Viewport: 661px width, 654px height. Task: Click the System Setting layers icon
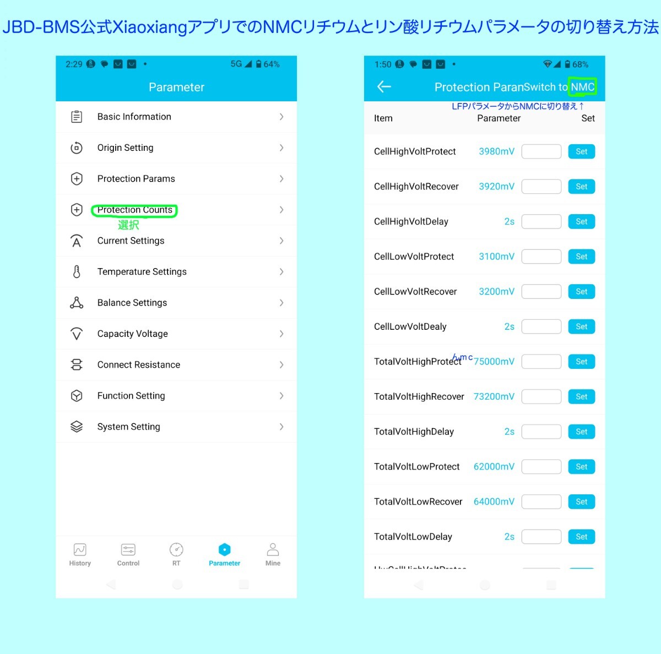pos(77,427)
